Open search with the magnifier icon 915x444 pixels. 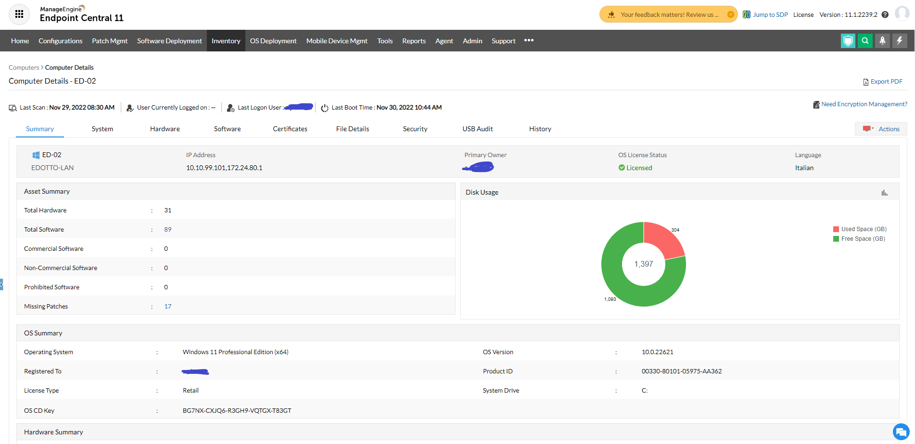865,41
